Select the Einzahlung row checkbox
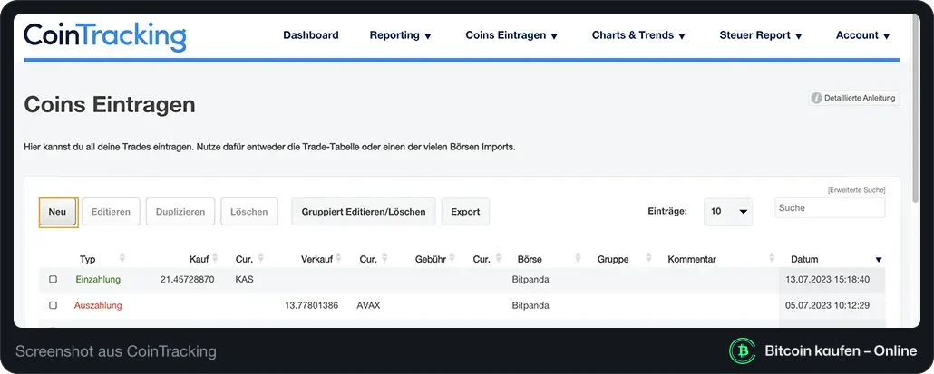 click(53, 280)
